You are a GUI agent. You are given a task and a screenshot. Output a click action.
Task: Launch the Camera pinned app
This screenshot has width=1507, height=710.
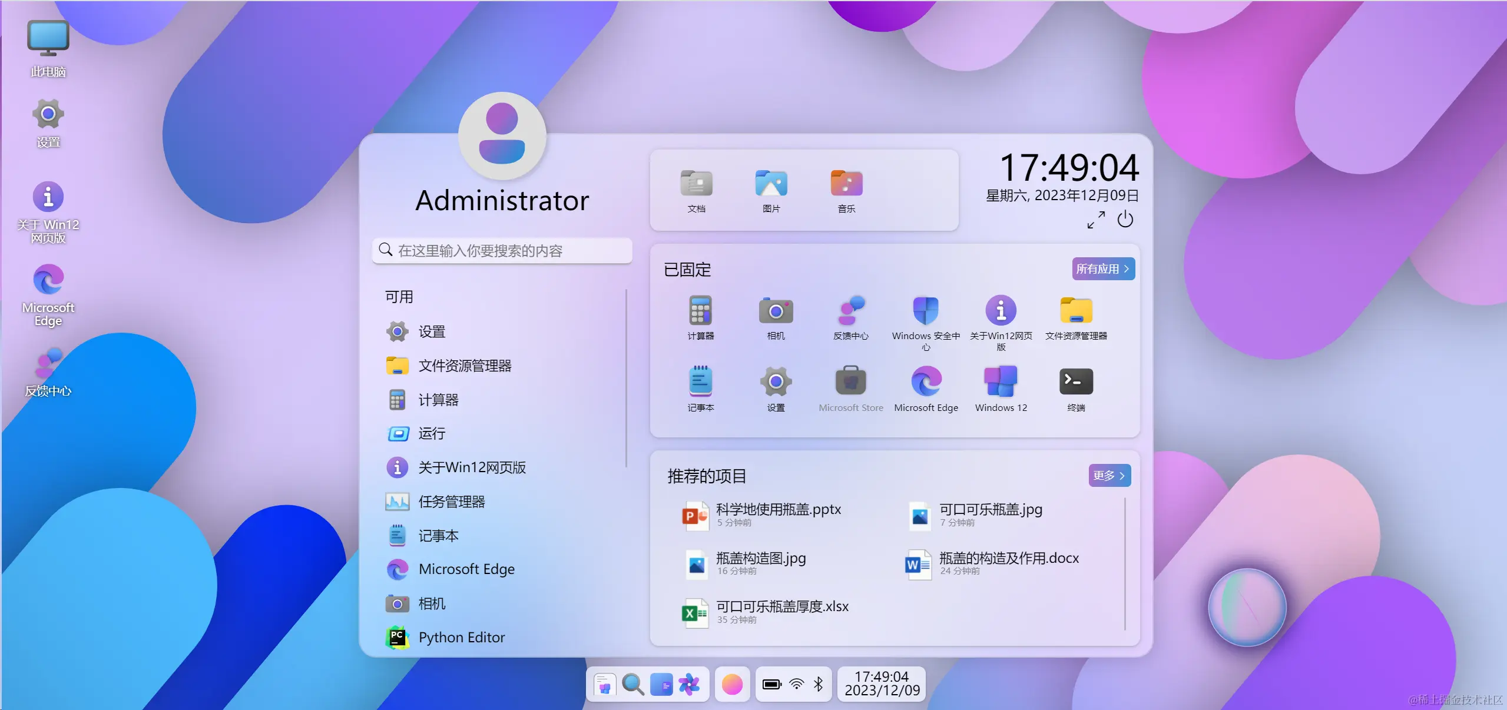pos(776,311)
